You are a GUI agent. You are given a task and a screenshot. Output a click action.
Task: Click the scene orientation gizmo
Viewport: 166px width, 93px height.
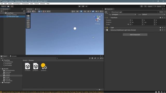click(98, 18)
